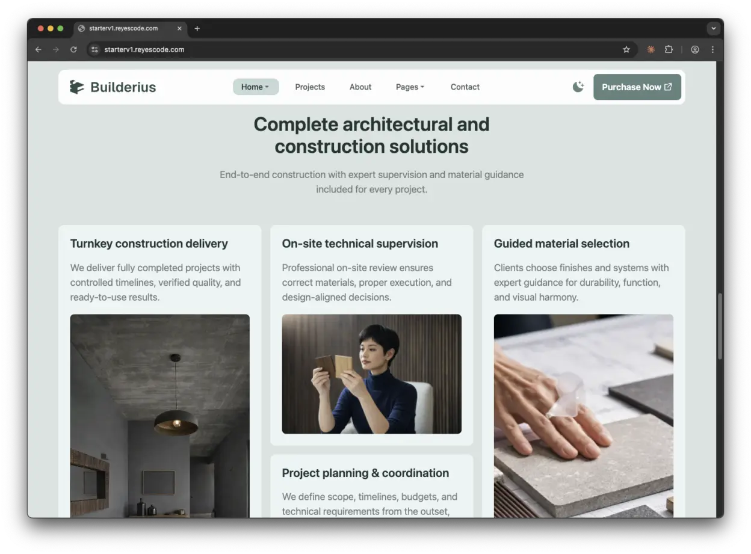Expand the Pages dropdown menu
Screen dimensions: 751x554
tap(410, 87)
